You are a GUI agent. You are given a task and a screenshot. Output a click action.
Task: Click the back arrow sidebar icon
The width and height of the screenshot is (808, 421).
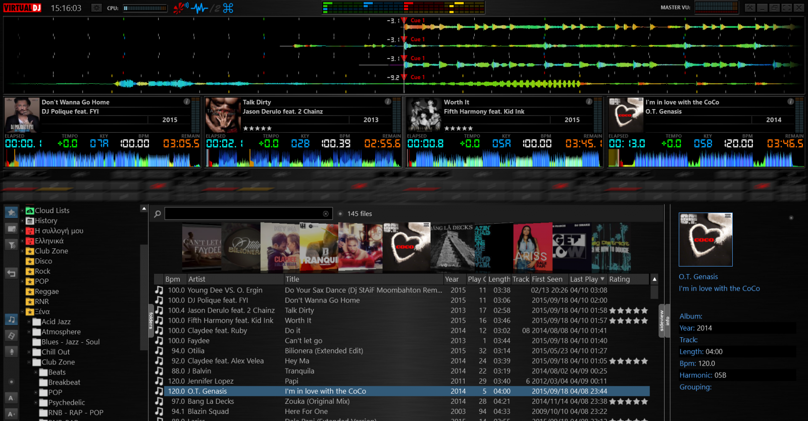tap(11, 273)
